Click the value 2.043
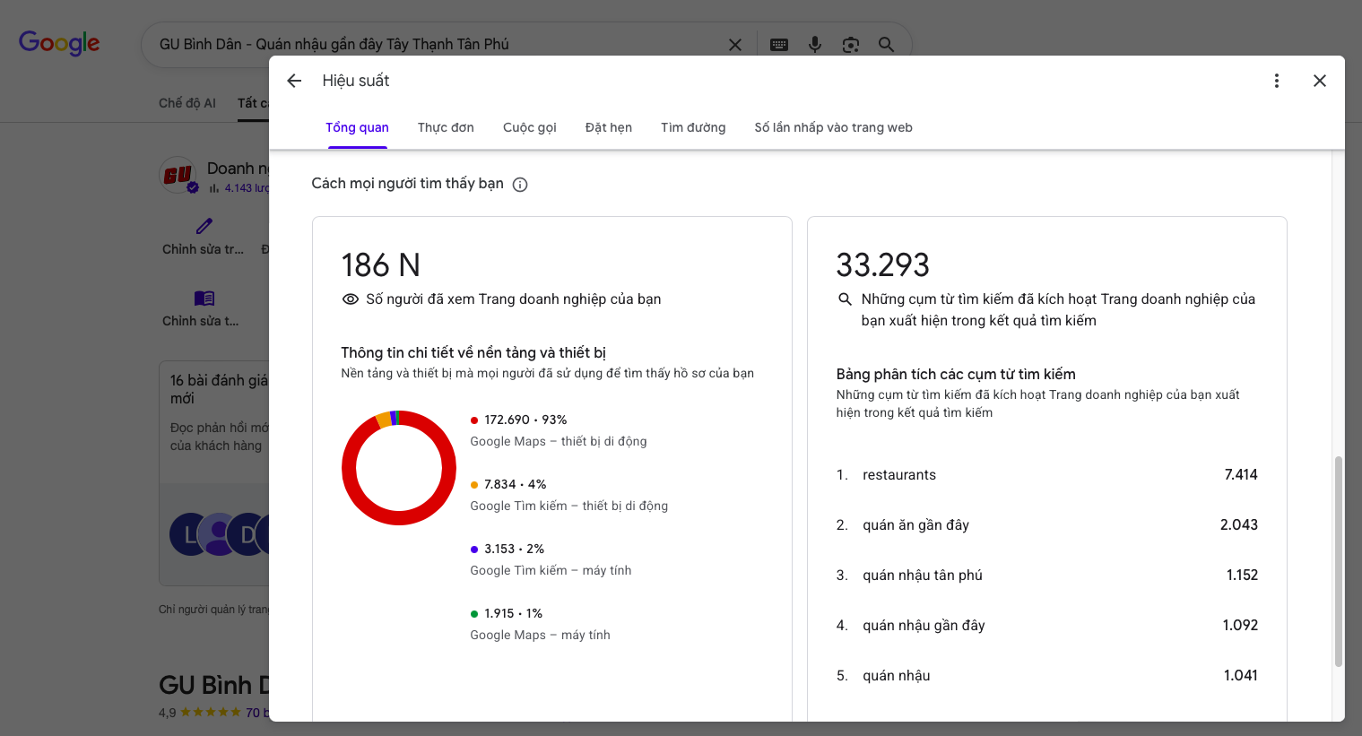The height and width of the screenshot is (736, 1362). point(1238,525)
